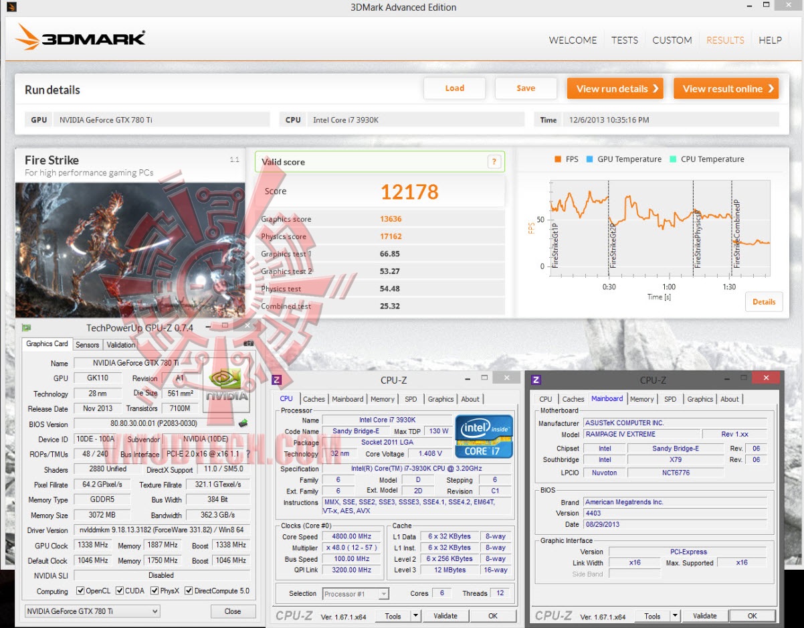The width and height of the screenshot is (804, 628).
Task: Toggle the DirectCompute 5.0 checkbox
Action: [189, 591]
